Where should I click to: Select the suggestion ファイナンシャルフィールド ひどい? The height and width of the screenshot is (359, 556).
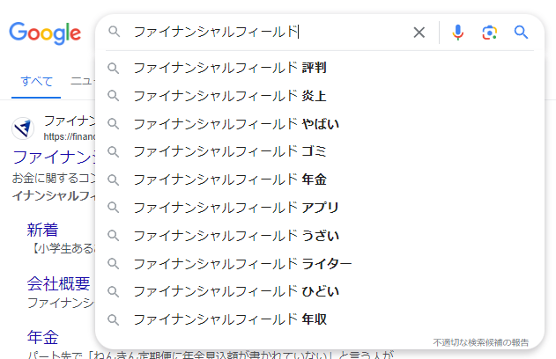pyautogui.click(x=320, y=291)
